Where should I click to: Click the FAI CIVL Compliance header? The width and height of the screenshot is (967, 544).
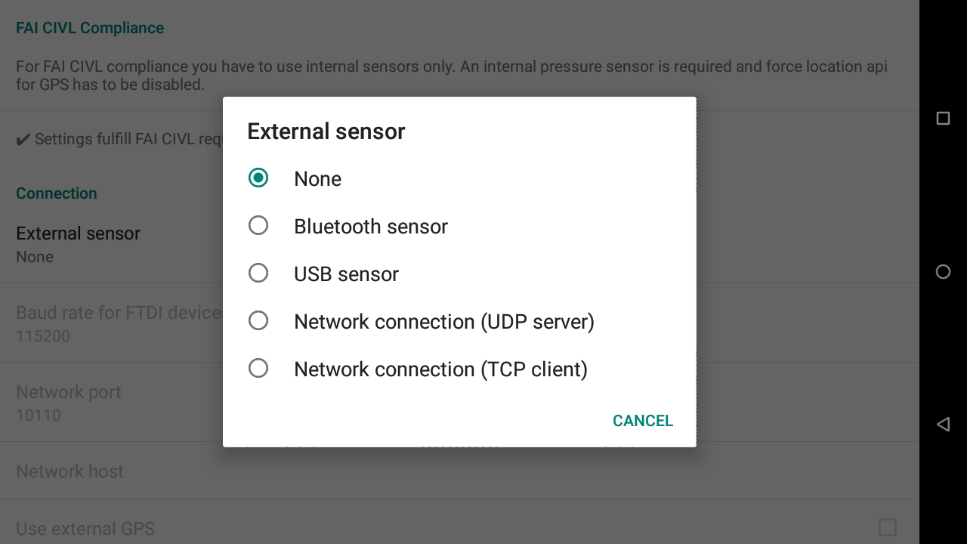click(x=90, y=28)
